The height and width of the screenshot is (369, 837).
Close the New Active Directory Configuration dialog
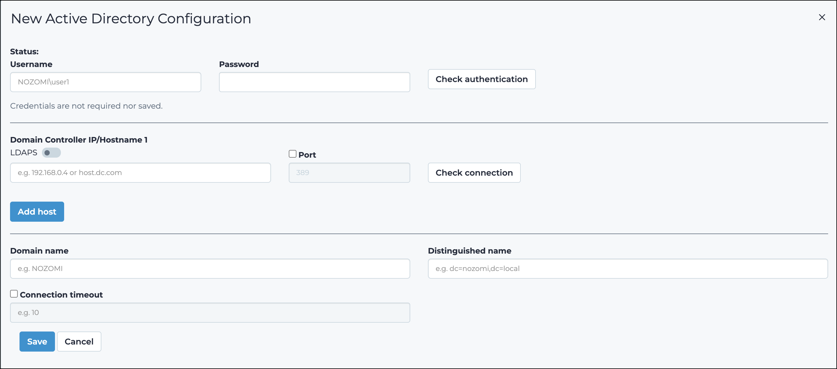coord(822,17)
